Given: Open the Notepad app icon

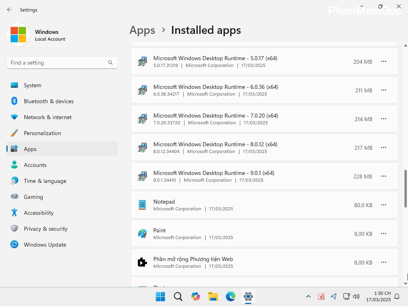Looking at the screenshot, I should click(142, 205).
